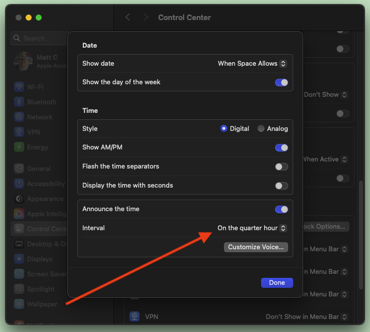Disable the Show AM/PM switch
This screenshot has height=332, width=370.
click(282, 148)
